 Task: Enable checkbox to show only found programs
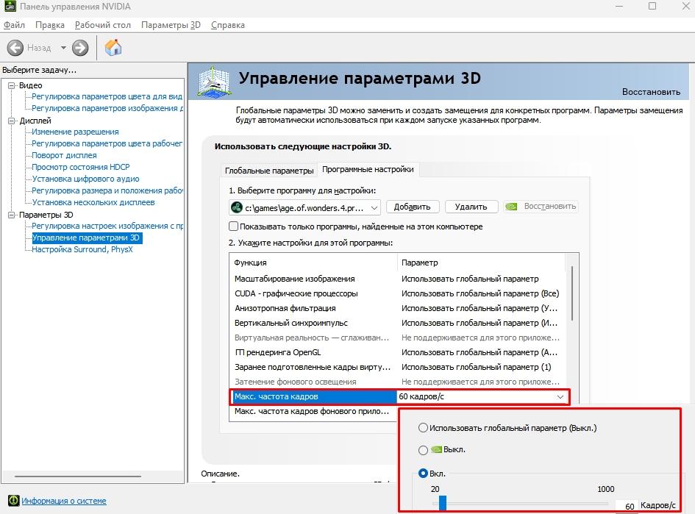coord(234,226)
